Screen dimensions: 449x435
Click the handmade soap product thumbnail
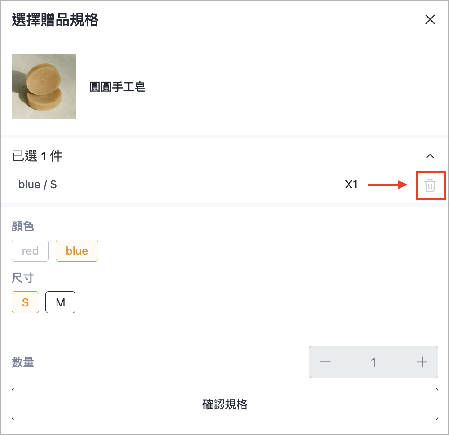(x=44, y=87)
